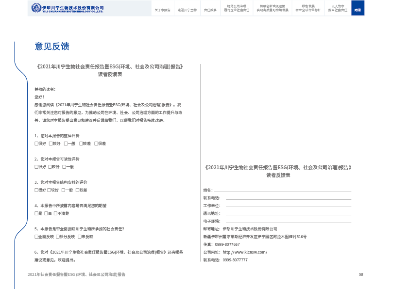The height and width of the screenshot is (289, 393).
Task: Check 很好 for overall report rating
Action: tap(36, 144)
